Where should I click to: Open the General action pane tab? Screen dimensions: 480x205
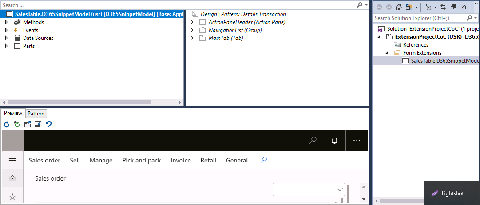click(x=237, y=160)
